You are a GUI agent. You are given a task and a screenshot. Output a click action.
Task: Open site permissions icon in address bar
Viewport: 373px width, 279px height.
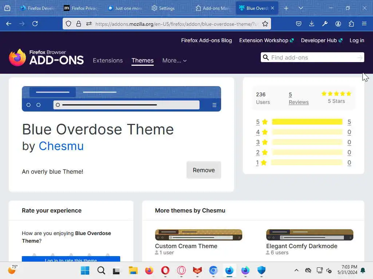point(89,24)
